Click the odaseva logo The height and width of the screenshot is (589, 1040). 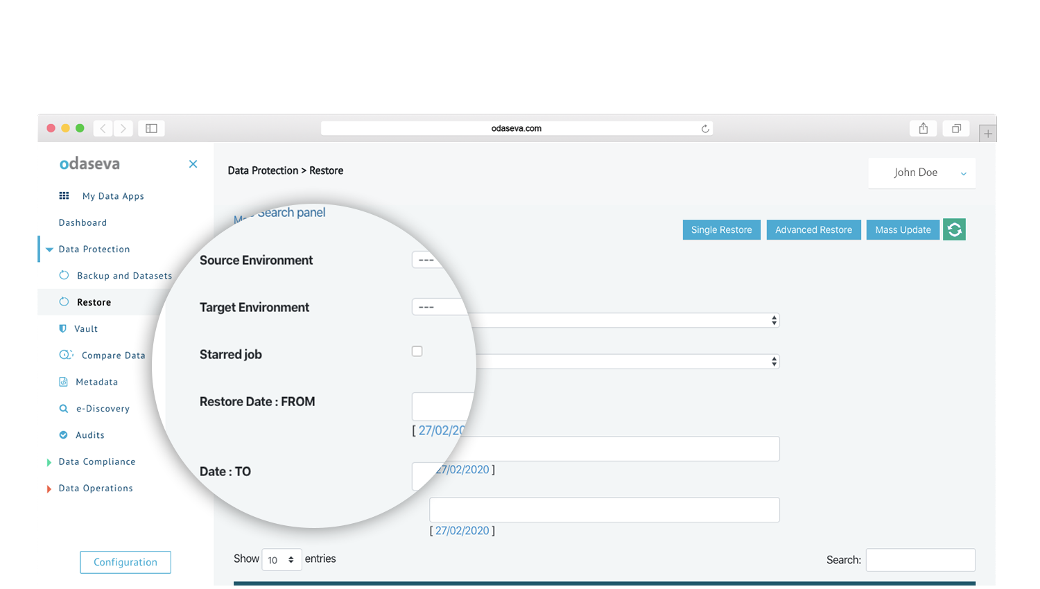click(x=89, y=164)
